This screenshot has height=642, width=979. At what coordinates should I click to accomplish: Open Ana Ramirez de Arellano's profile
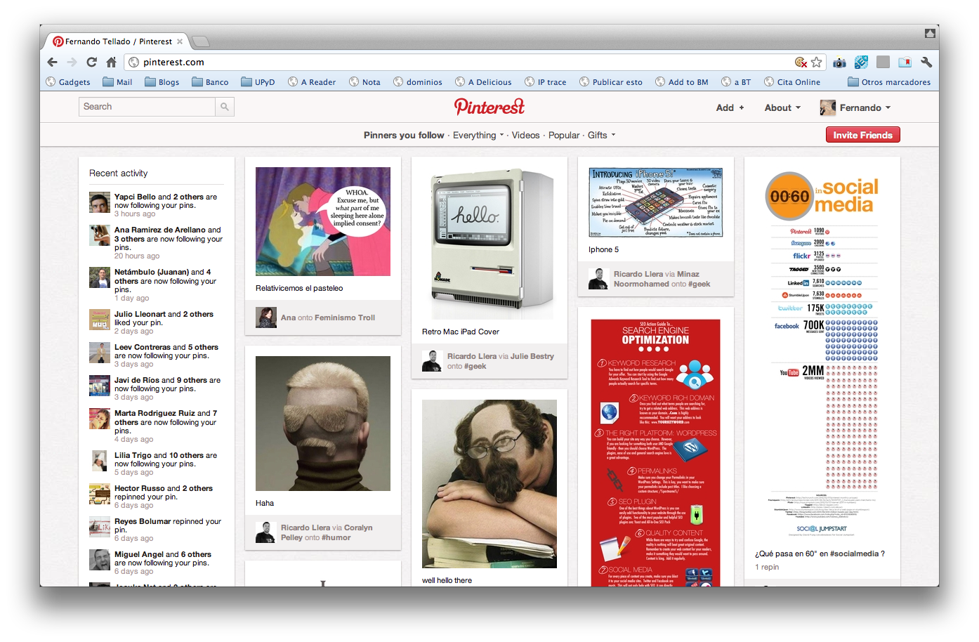click(160, 230)
